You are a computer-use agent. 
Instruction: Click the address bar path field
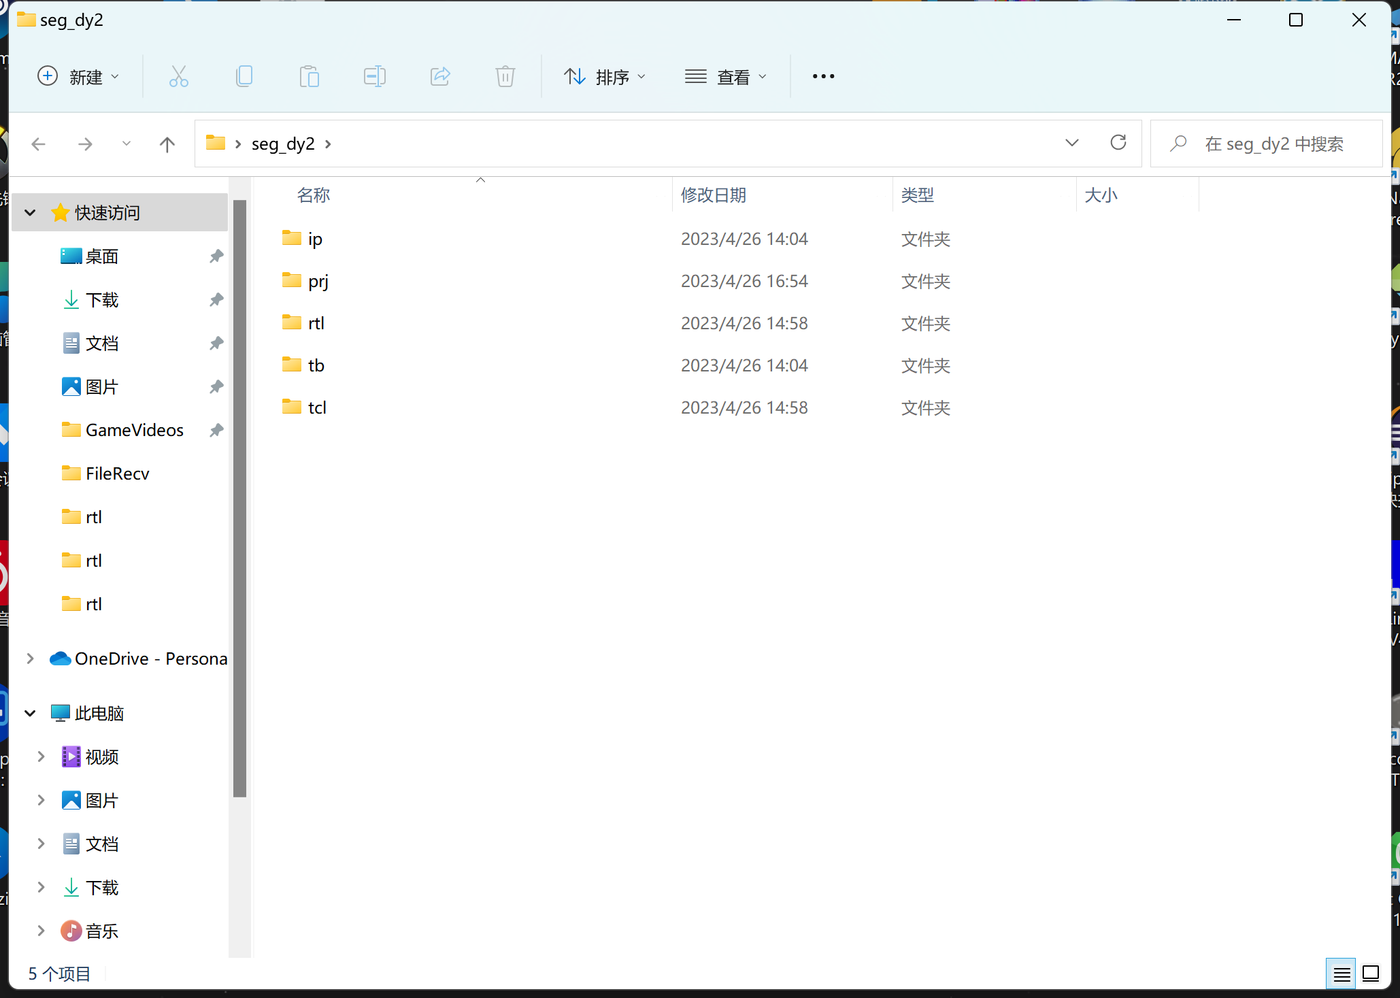[x=667, y=144]
